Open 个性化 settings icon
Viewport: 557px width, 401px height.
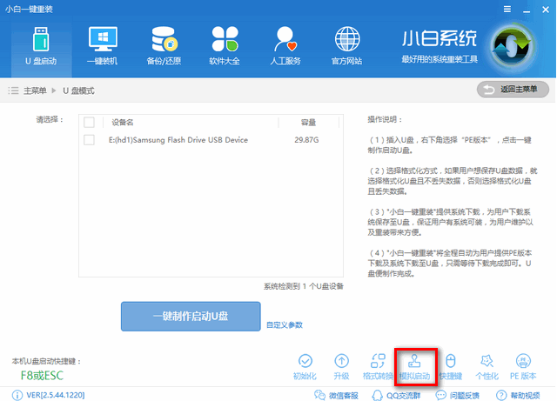tap(487, 367)
